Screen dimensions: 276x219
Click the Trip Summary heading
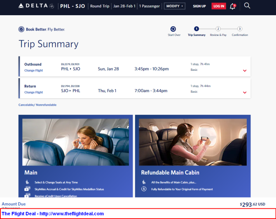coord(49,44)
